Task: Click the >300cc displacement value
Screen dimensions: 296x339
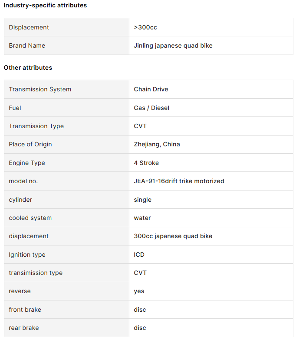Action: coord(145,27)
